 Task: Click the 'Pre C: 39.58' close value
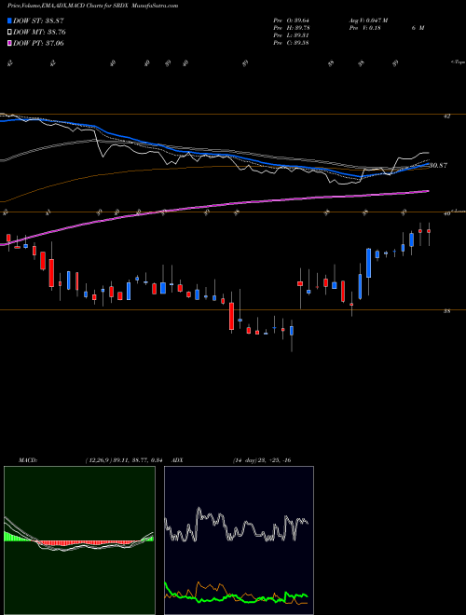click(291, 43)
